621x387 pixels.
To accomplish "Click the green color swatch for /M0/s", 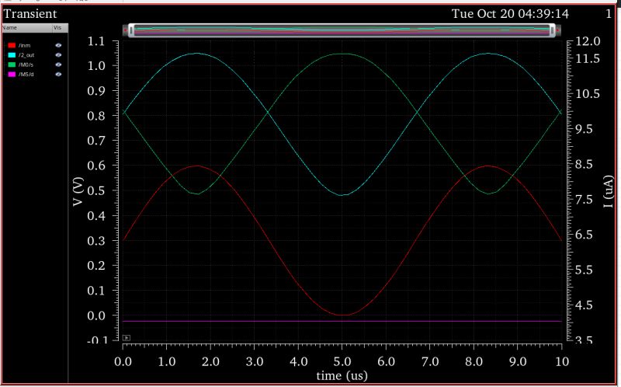I will coord(12,64).
